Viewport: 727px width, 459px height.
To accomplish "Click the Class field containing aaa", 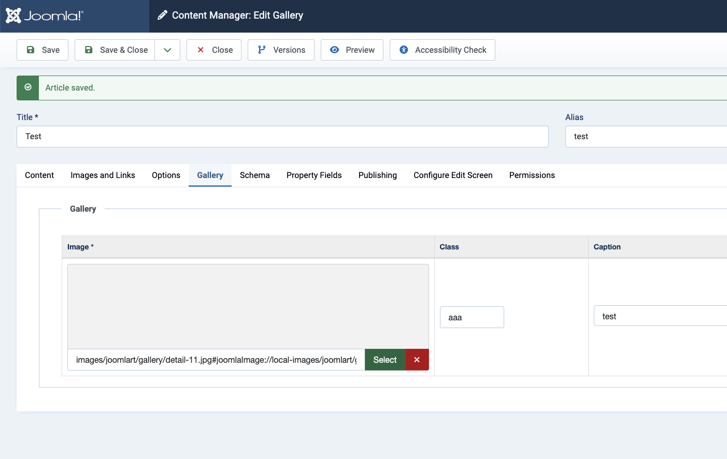I will coord(472,317).
